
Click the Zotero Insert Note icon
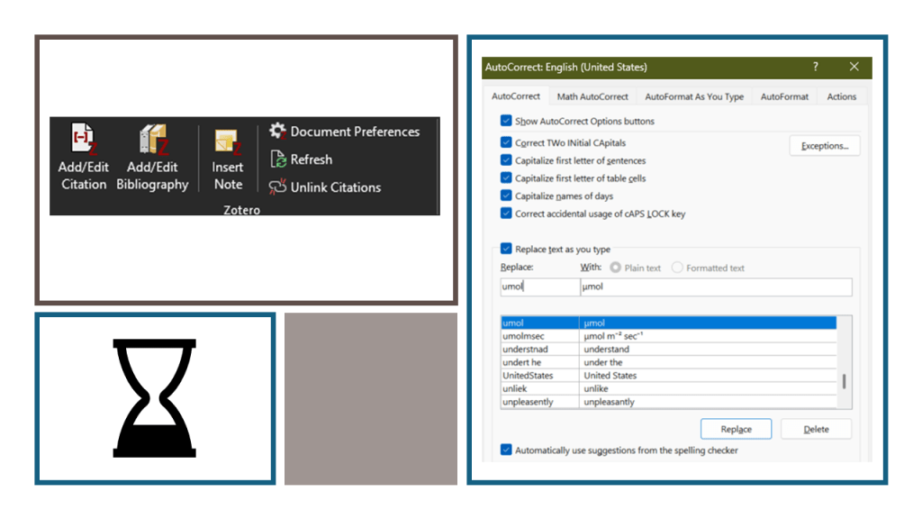pos(228,142)
